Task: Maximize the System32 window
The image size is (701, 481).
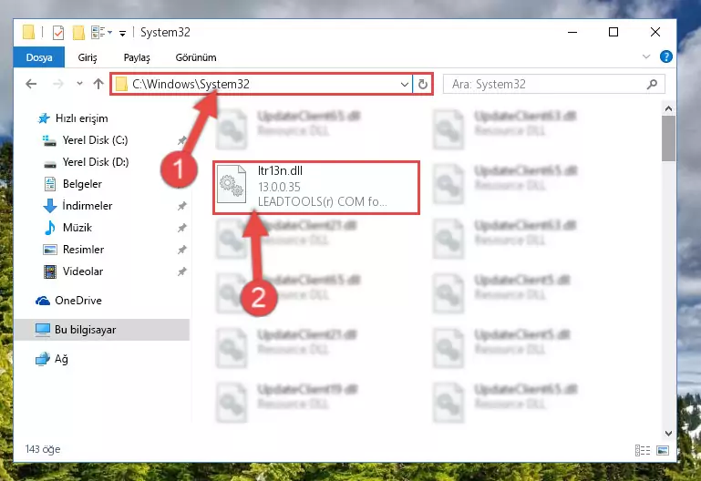Action: pyautogui.click(x=613, y=32)
